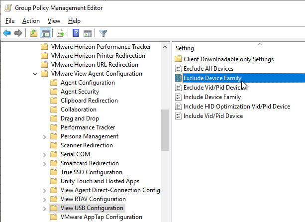Click the Collaboration folder icon
The height and width of the screenshot is (222, 305).
click(x=54, y=109)
